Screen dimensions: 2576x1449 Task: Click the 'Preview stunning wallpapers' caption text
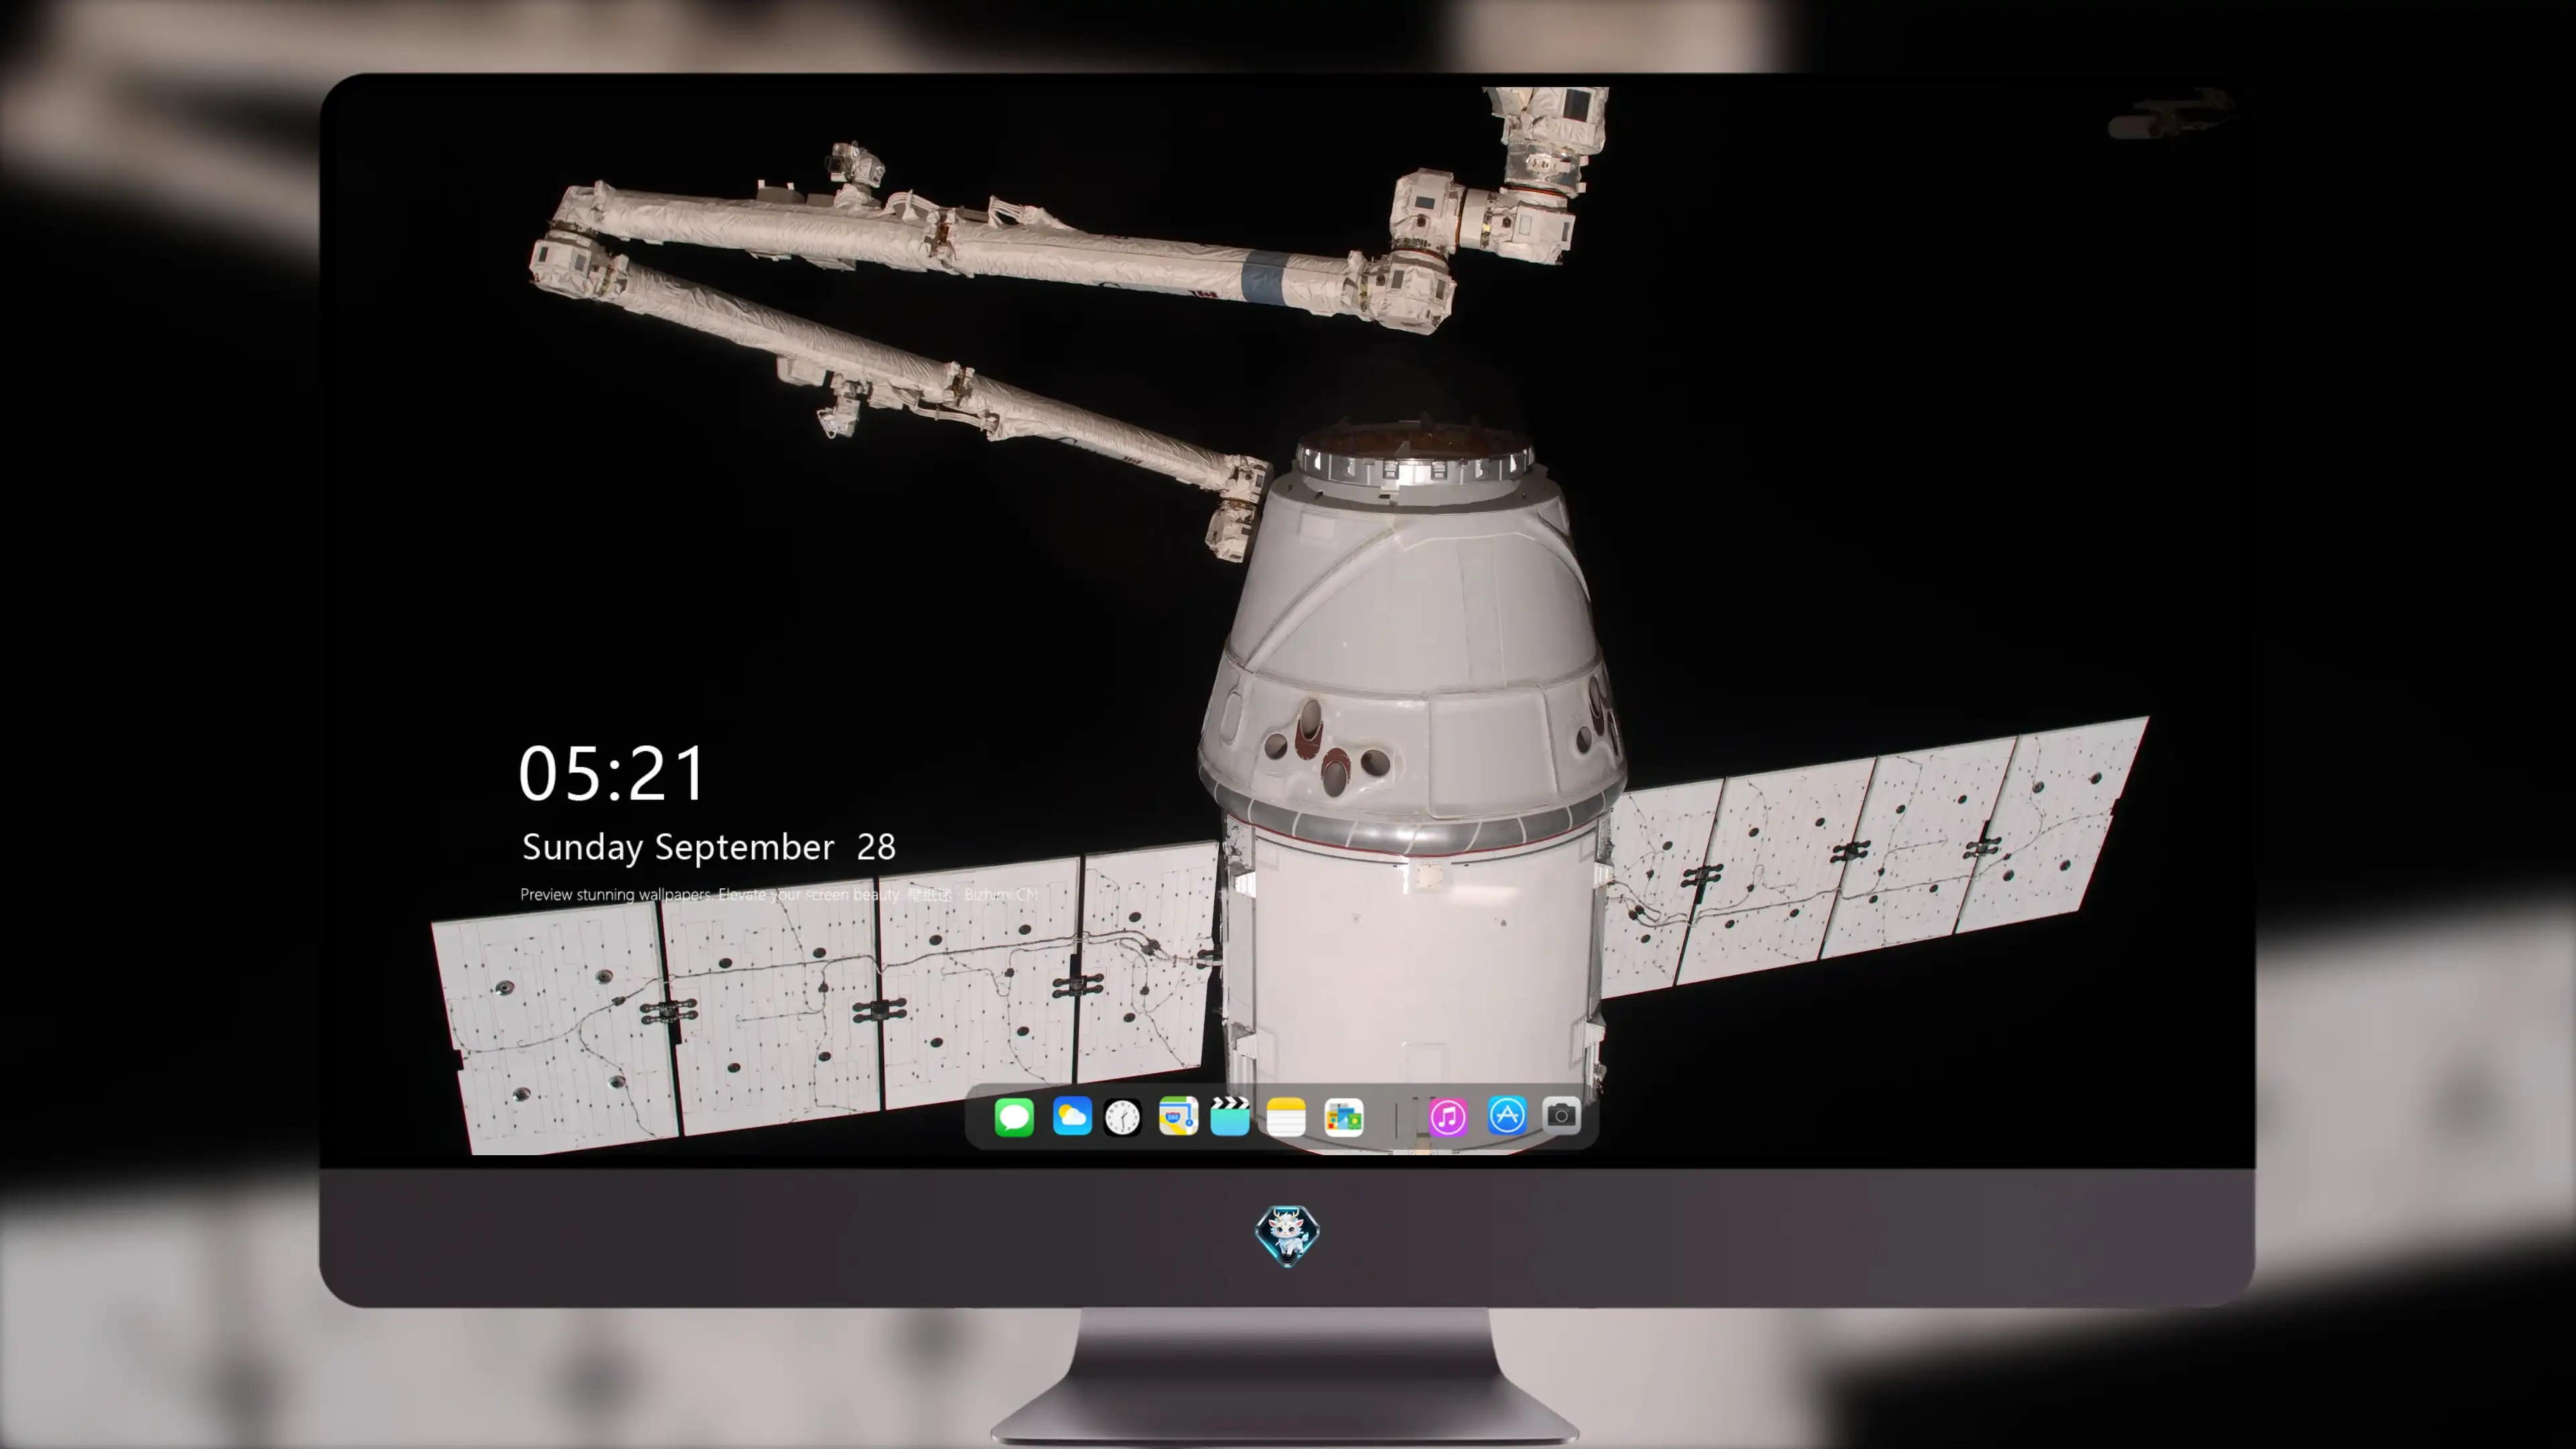coord(778,894)
